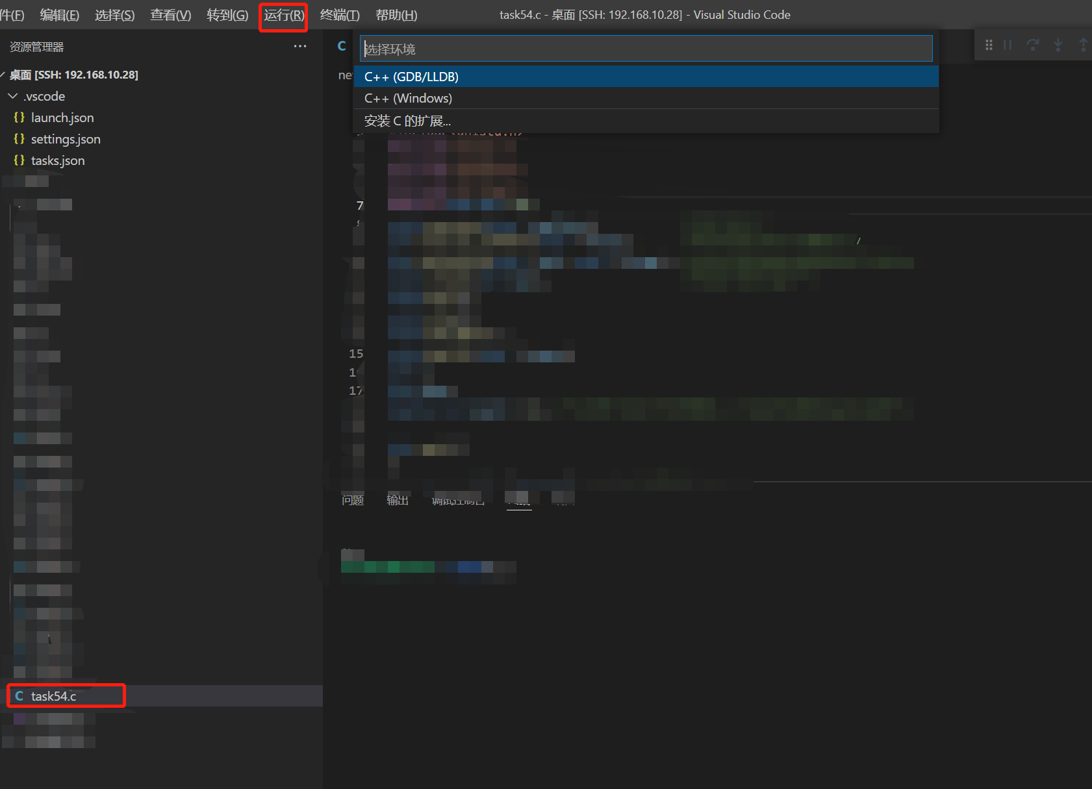This screenshot has height=789, width=1092.
Task: Open tasks.json in the explorer
Action: (x=58, y=160)
